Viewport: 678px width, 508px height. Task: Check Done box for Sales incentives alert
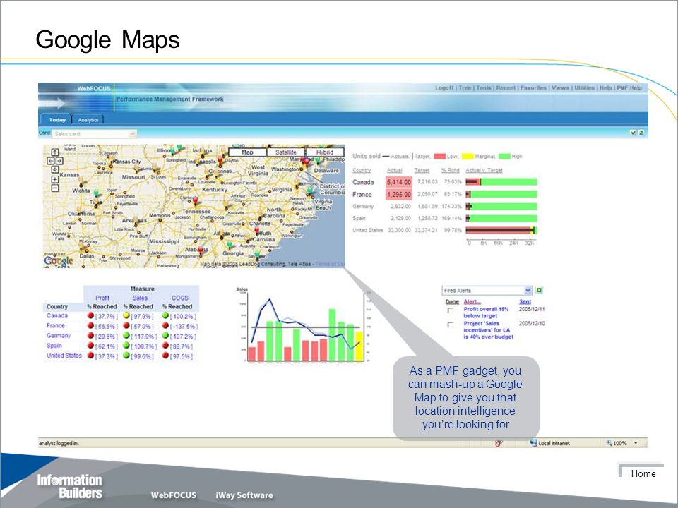(451, 325)
